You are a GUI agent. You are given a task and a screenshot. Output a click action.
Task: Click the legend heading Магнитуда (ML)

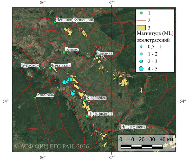coord(155,33)
